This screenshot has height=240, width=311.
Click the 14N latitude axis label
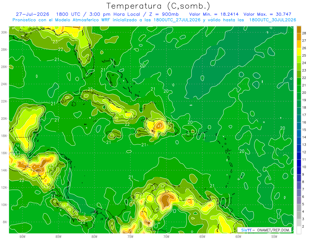coord(4,170)
